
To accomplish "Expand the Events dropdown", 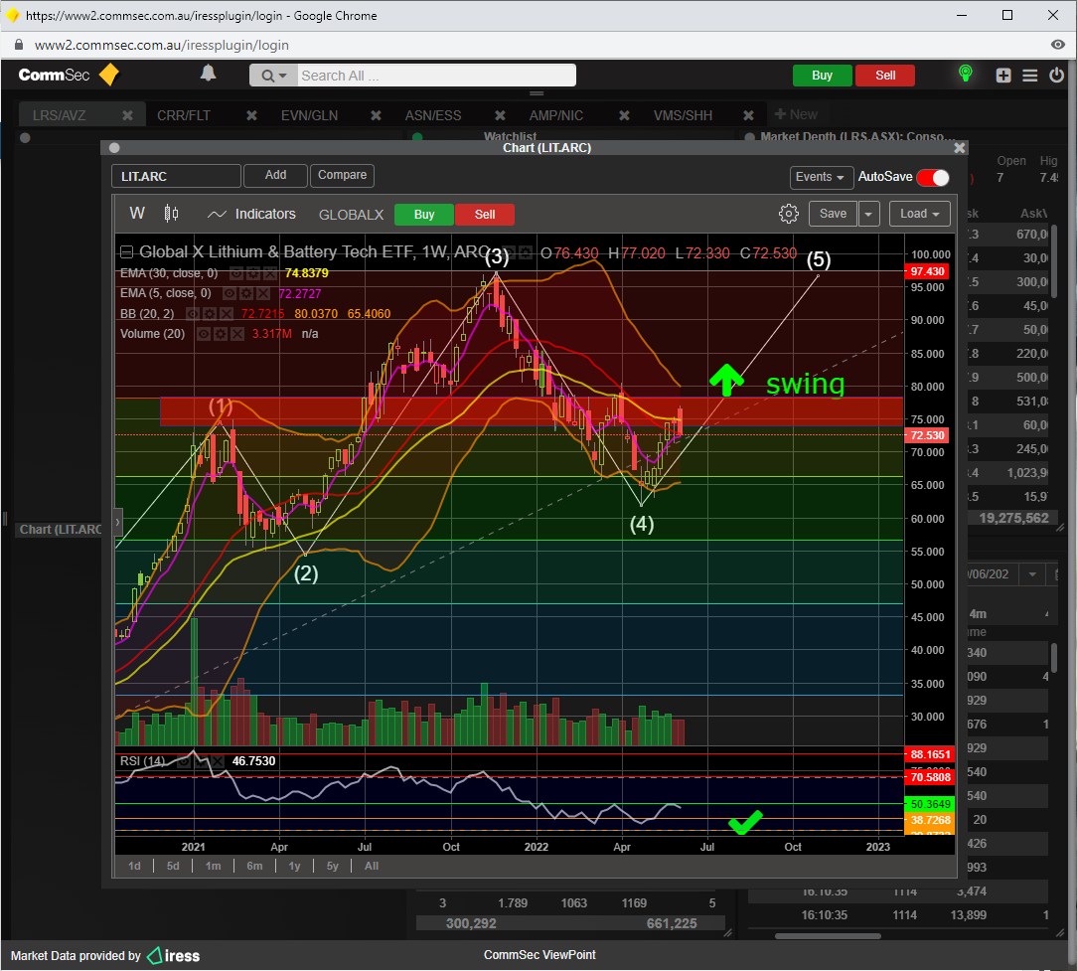I will 822,177.
